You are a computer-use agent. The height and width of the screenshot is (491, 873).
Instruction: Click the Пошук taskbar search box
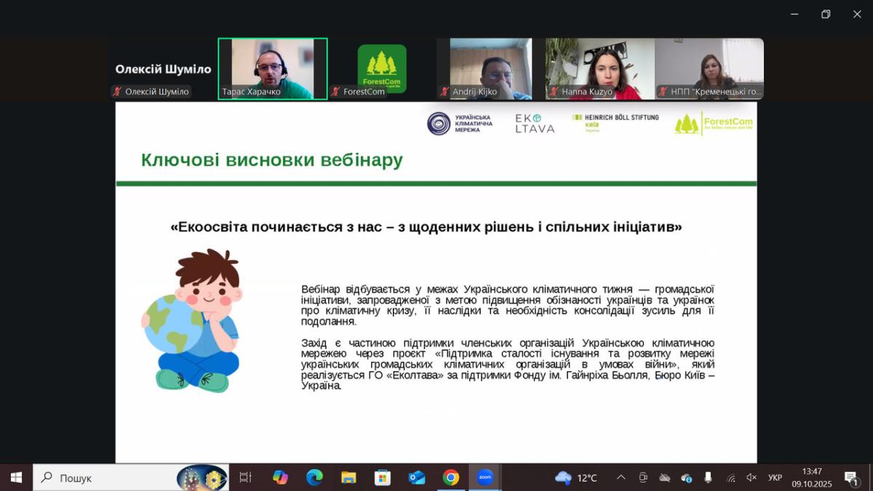tap(131, 477)
